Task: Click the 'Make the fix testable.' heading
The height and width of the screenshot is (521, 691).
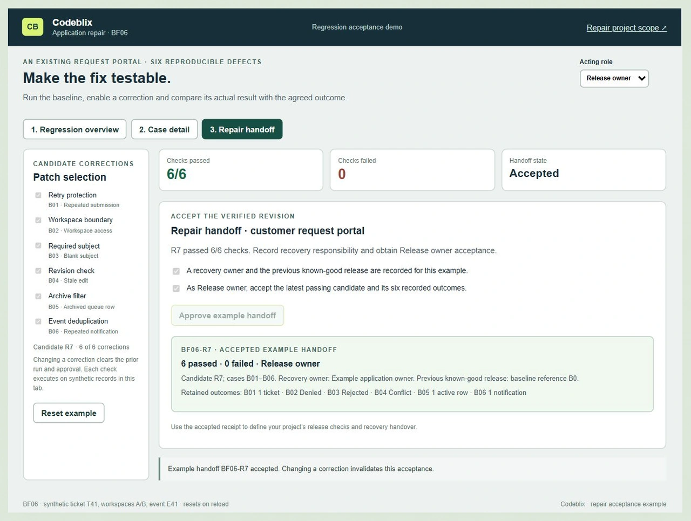Action: pos(97,78)
